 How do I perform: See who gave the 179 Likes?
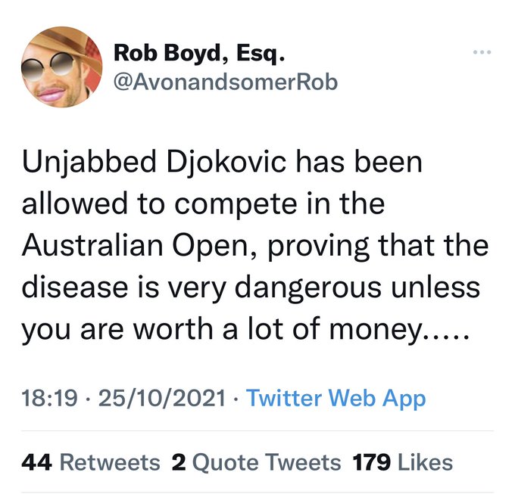(404, 461)
